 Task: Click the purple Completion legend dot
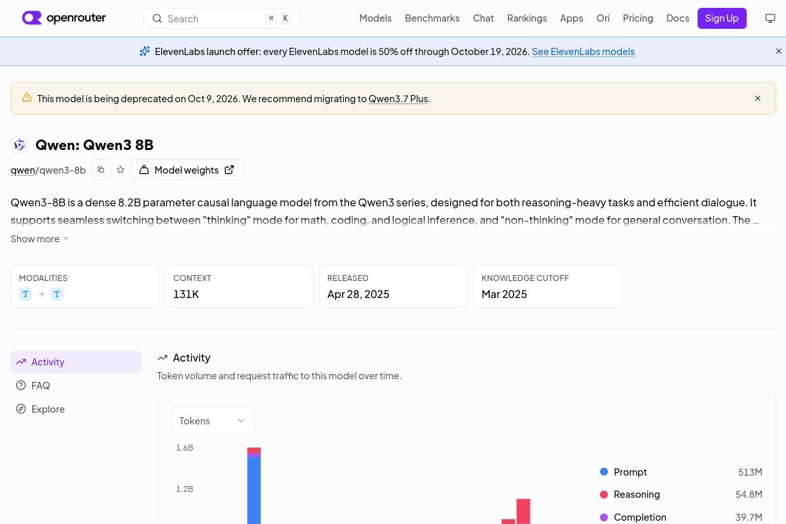(x=604, y=517)
